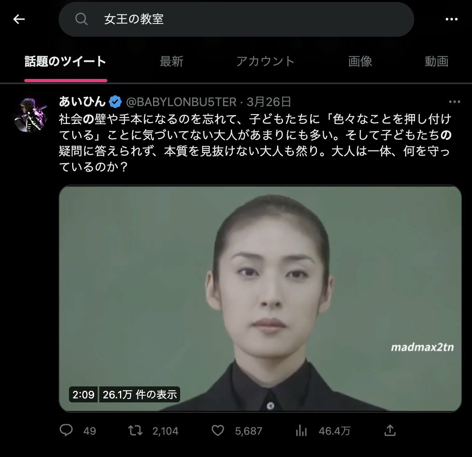Open search options three-dot menu
The image size is (472, 457).
coord(452,19)
